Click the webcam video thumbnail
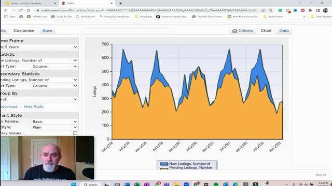The width and height of the screenshot is (332, 186). pyautogui.click(x=47, y=158)
